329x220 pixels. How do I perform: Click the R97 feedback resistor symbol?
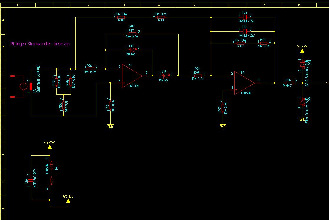pyautogui.click(x=132, y=34)
